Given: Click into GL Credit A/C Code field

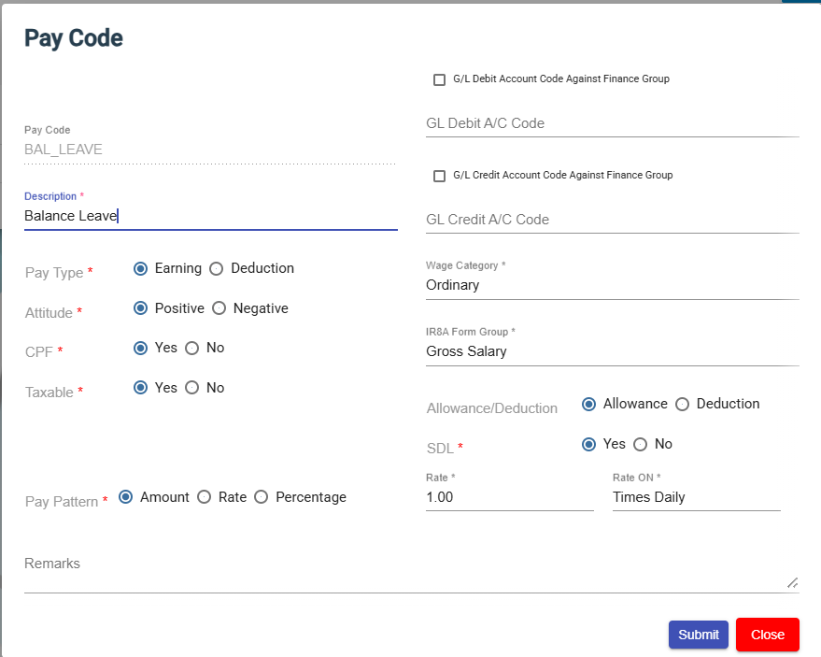Looking at the screenshot, I should (612, 220).
